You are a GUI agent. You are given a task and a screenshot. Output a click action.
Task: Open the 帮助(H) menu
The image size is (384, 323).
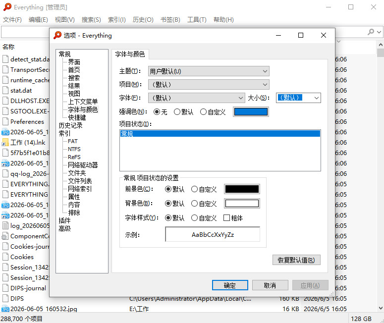[x=223, y=20]
